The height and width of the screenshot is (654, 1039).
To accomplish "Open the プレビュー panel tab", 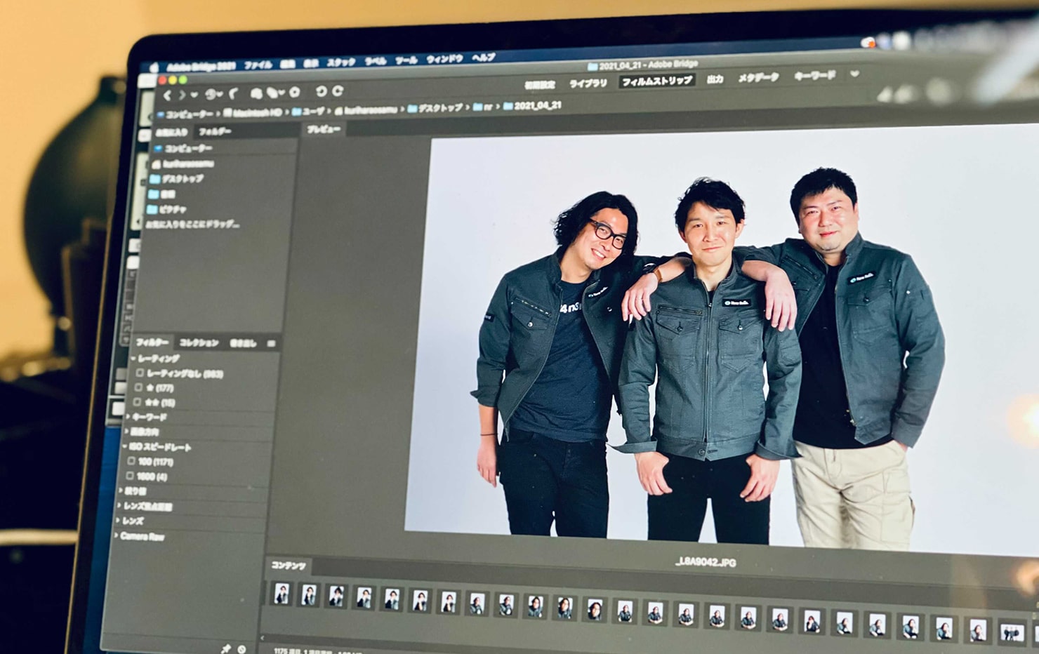I will tap(324, 129).
